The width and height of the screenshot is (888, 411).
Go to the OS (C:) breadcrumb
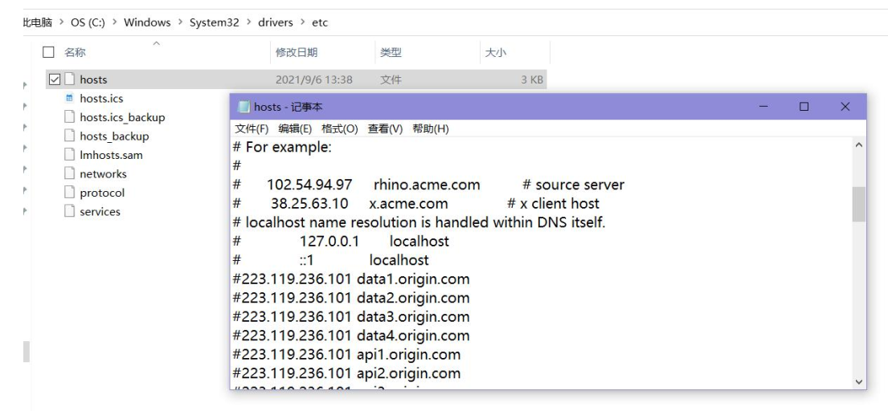tap(88, 22)
